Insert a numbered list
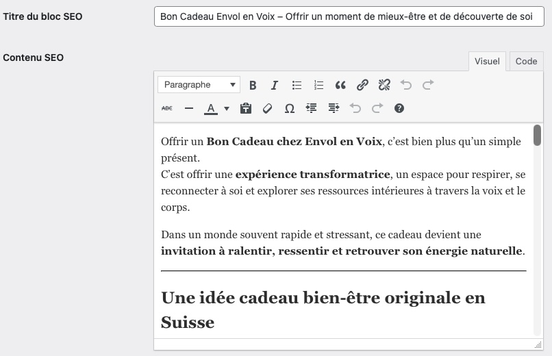Screen dimensions: 552x356 [318, 85]
